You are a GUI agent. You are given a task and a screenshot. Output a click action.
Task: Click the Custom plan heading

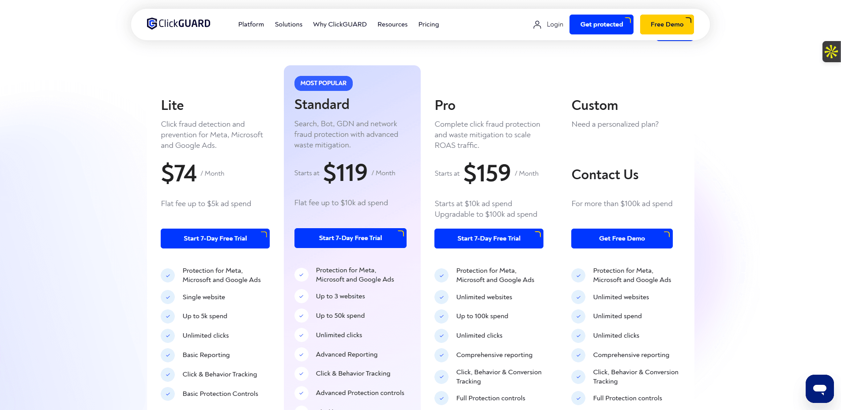(595, 105)
